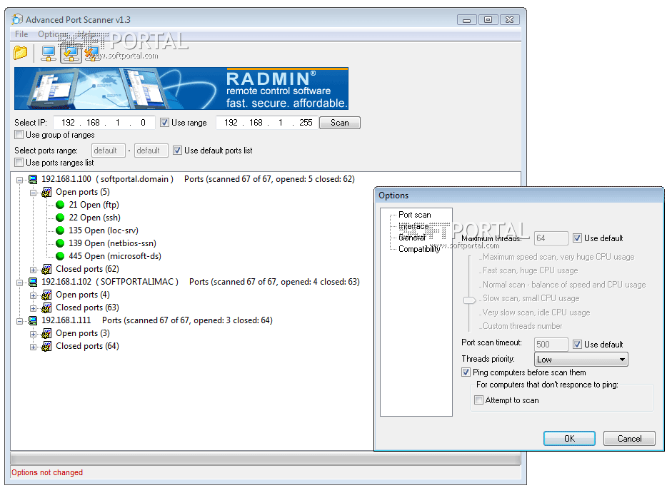
Task: Click "Normal scan - balance of speed and CPU usage"
Action: coord(564,285)
